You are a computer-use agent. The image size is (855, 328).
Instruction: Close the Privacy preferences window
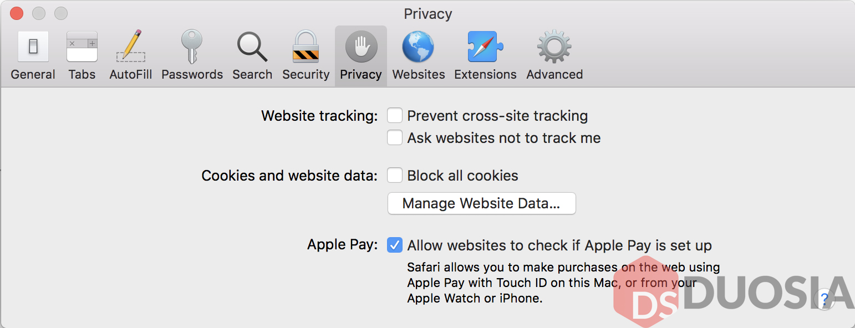17,13
